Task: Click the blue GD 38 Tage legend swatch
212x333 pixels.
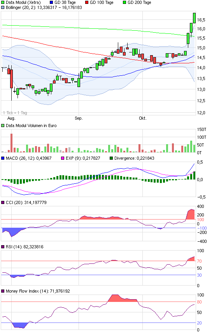Action: [x=51, y=3]
